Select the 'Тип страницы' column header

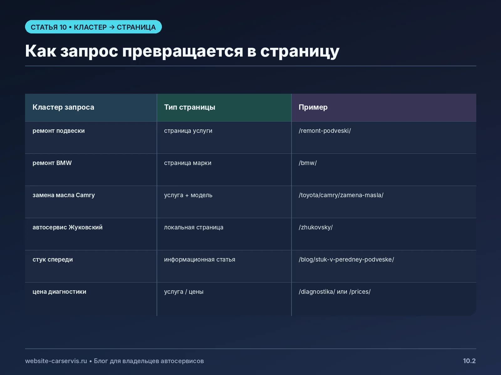(x=224, y=107)
